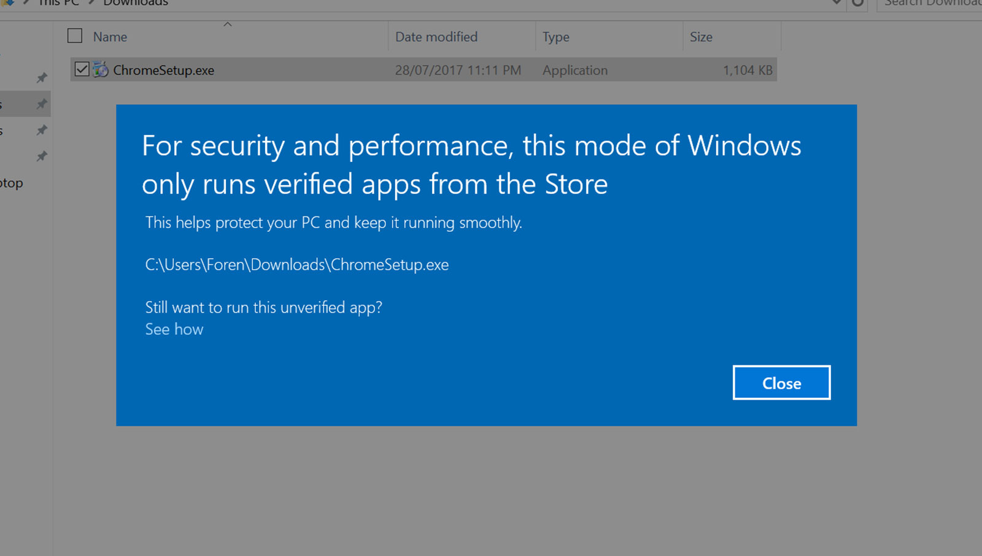This screenshot has height=556, width=982.
Task: Click the pin icon on highlighted sidebar row
Action: click(x=42, y=104)
